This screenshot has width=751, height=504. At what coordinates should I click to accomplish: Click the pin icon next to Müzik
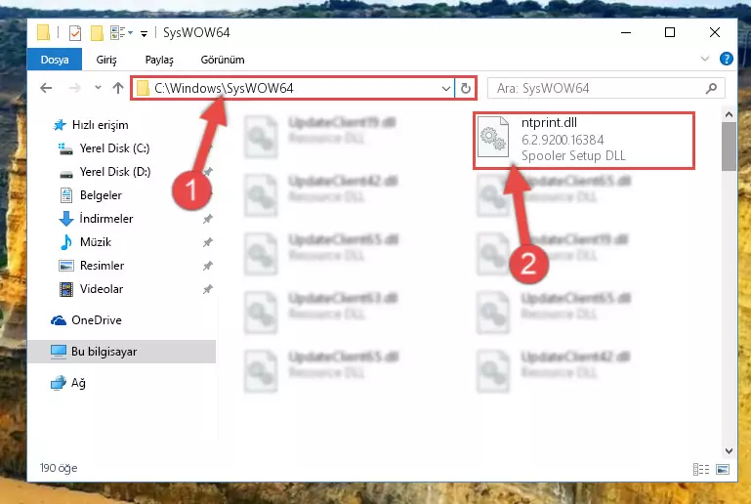coord(207,242)
